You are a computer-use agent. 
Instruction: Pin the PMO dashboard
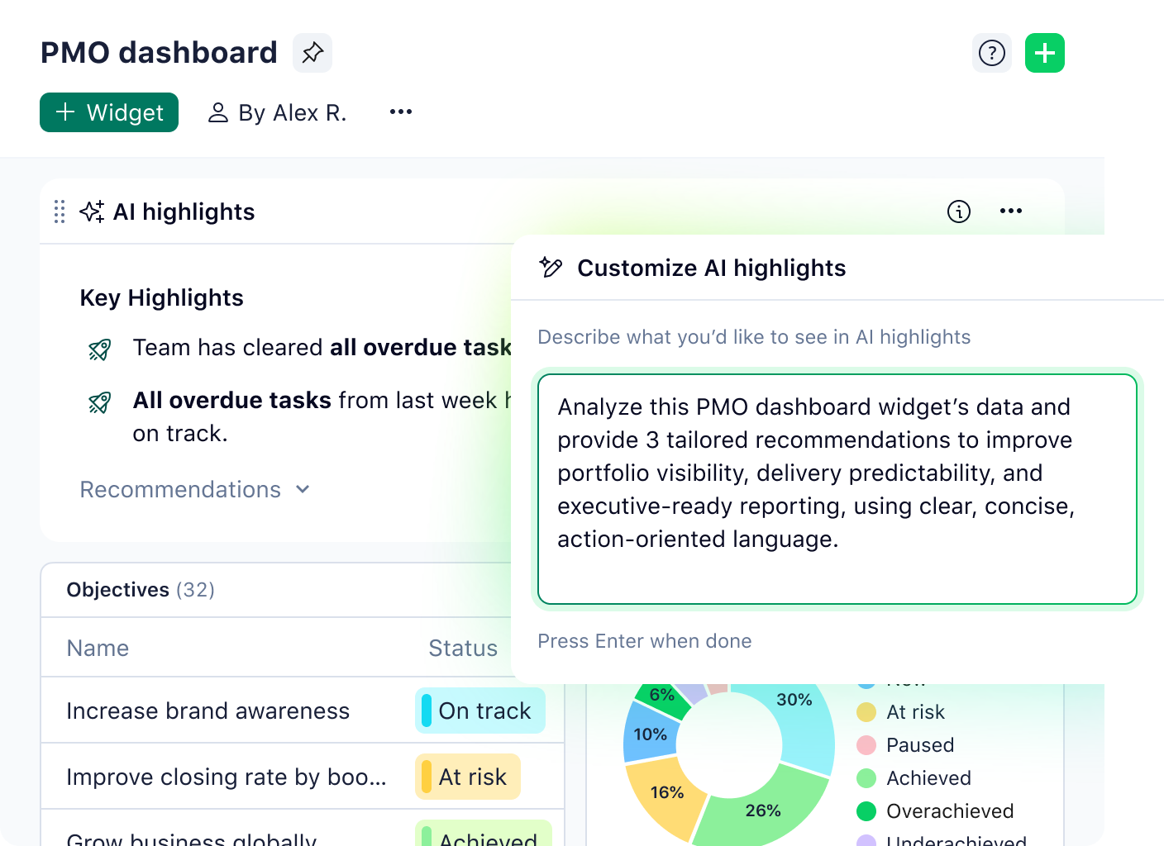pos(312,52)
